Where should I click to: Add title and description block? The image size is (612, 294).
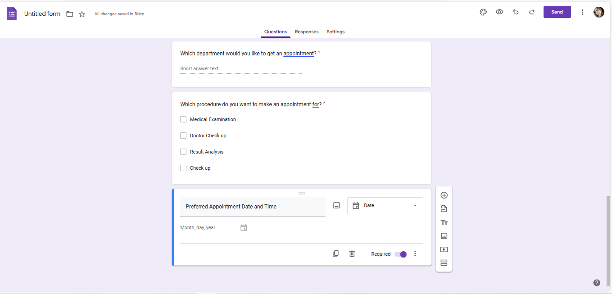tap(444, 222)
